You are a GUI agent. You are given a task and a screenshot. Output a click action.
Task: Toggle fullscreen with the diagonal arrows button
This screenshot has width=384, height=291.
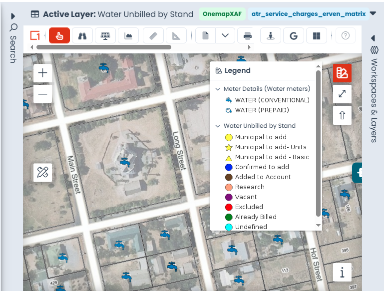(342, 94)
